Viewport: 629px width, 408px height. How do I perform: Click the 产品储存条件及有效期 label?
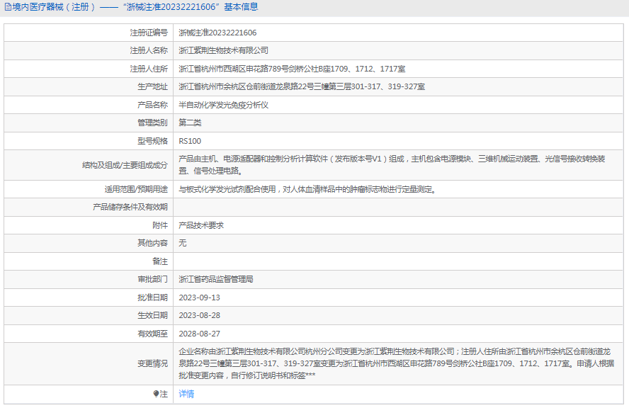pos(130,207)
